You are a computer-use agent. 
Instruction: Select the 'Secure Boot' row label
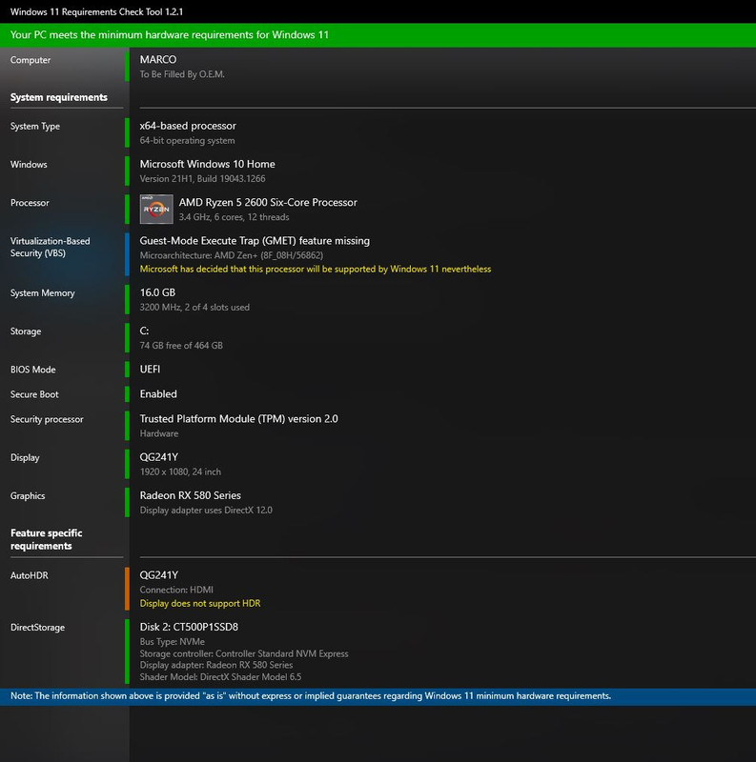click(34, 394)
